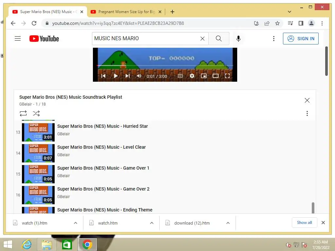Close the downloads bar
The image size is (335, 251).
coord(323,223)
